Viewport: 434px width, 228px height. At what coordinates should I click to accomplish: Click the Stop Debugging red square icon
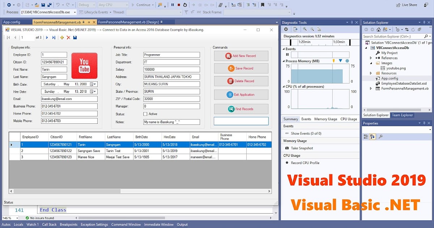coord(179,5)
